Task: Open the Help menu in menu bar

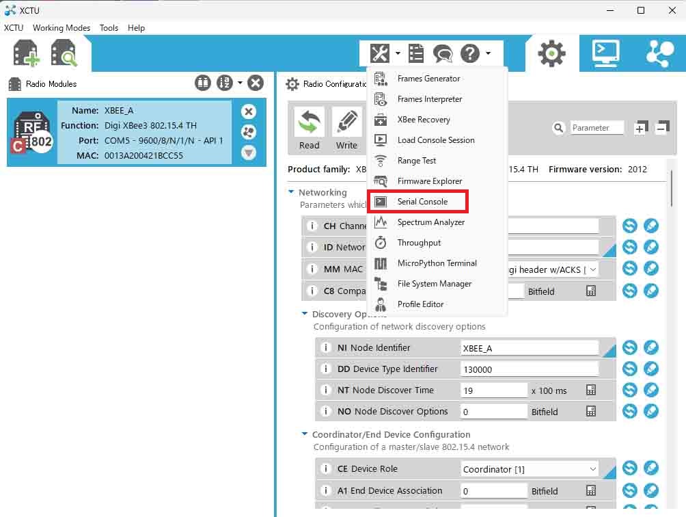Action: (x=136, y=28)
